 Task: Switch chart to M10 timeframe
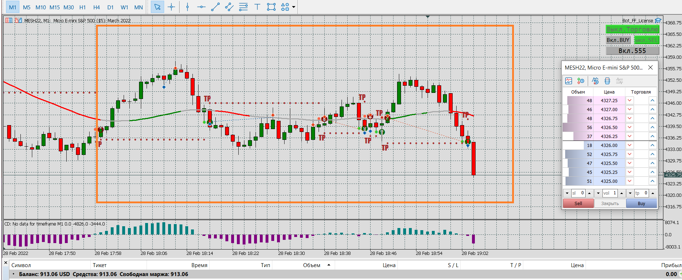pyautogui.click(x=40, y=7)
